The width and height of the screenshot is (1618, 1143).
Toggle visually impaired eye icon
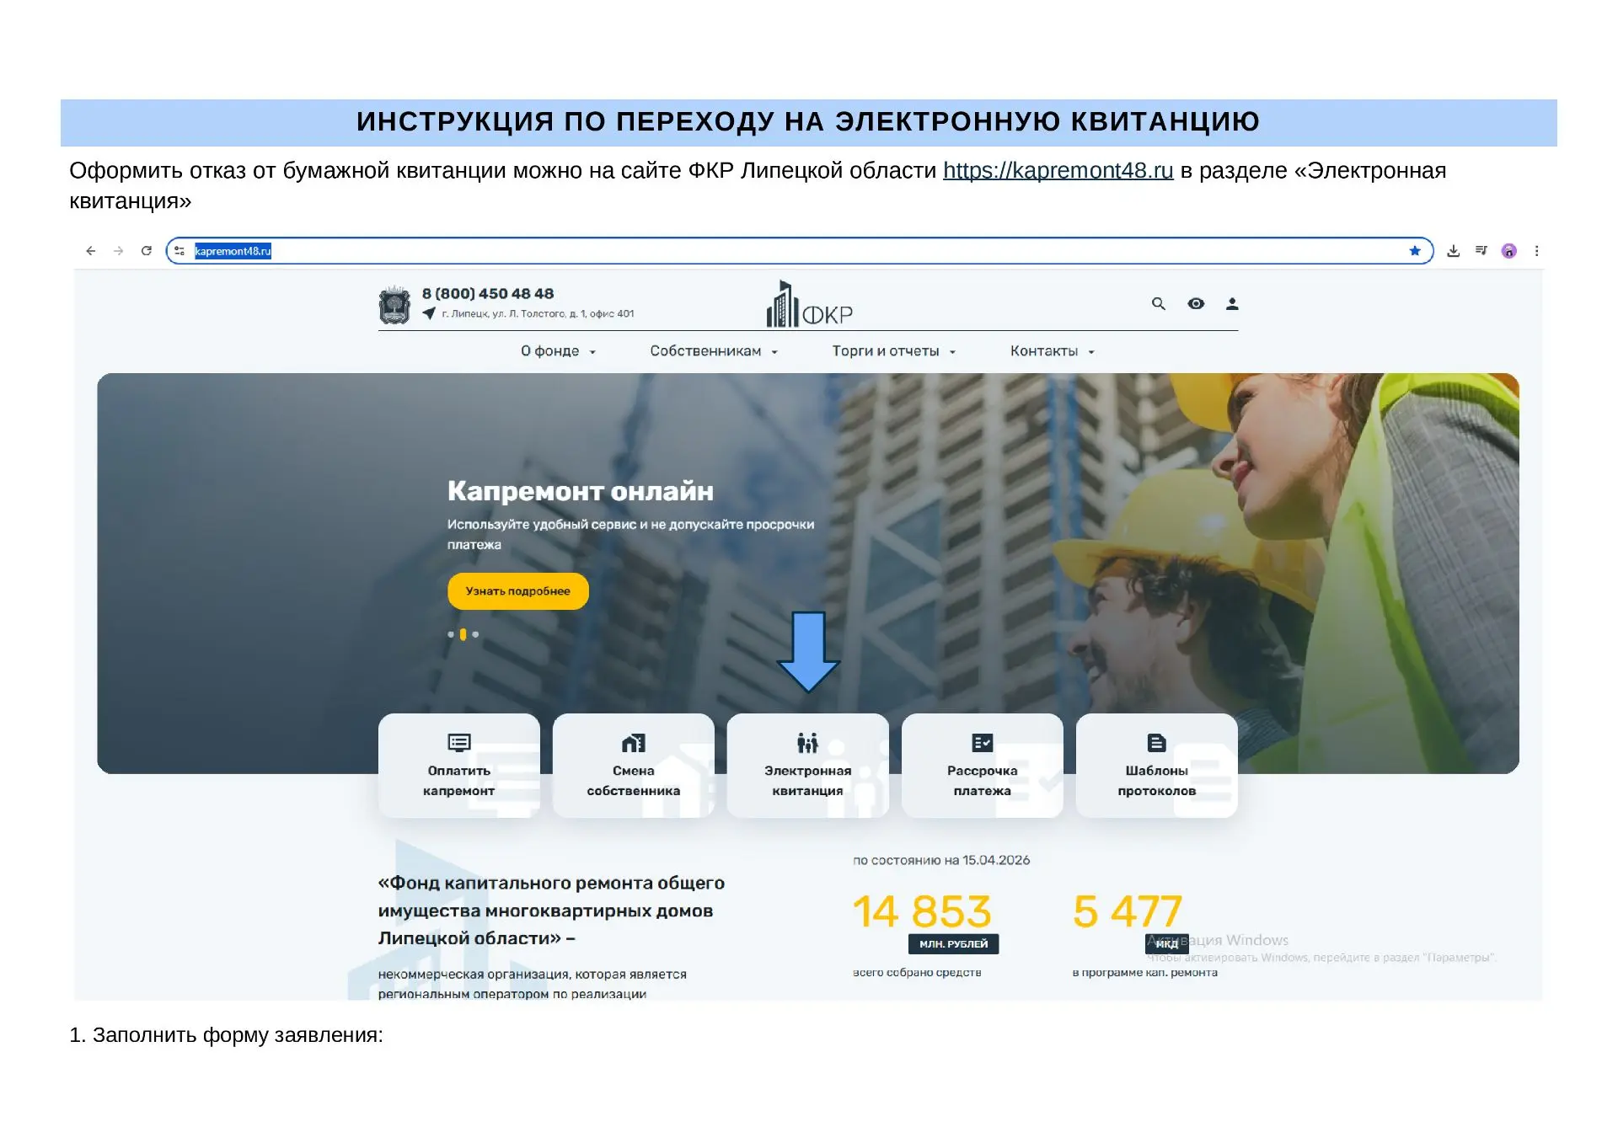(1196, 304)
